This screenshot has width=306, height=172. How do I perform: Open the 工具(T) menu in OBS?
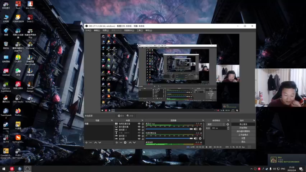click(140, 31)
